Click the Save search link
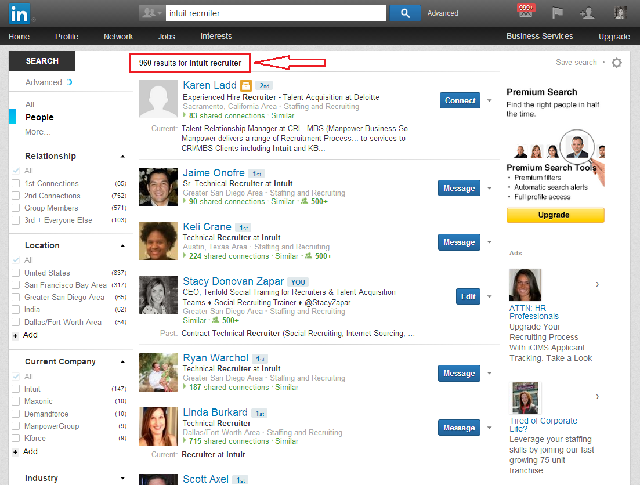Screen dimensions: 640x485 pos(576,63)
